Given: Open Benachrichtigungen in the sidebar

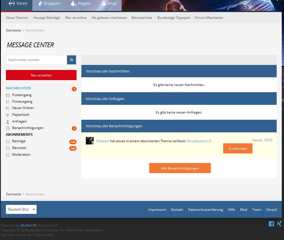Looking at the screenshot, I should click(x=28, y=128).
